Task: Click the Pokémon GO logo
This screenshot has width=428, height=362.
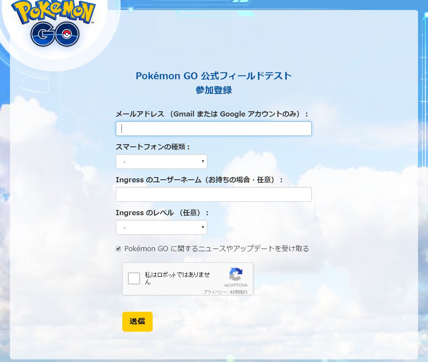Action: (53, 23)
